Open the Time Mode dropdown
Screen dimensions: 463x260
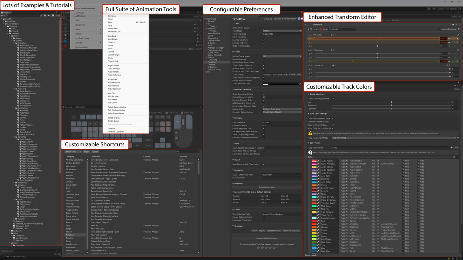282,31
